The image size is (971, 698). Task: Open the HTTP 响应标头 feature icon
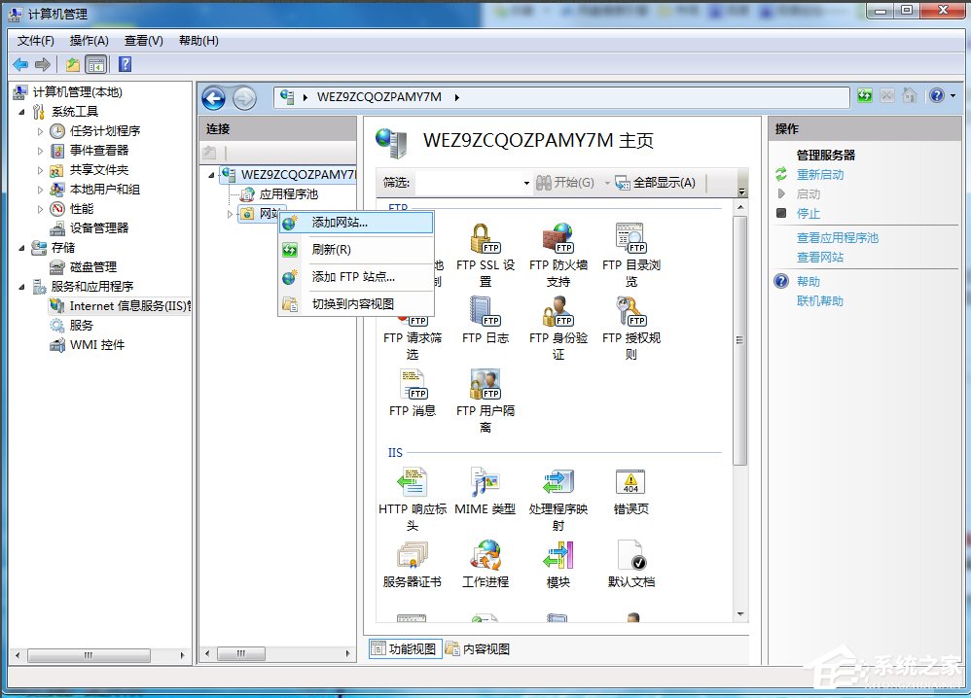point(412,483)
